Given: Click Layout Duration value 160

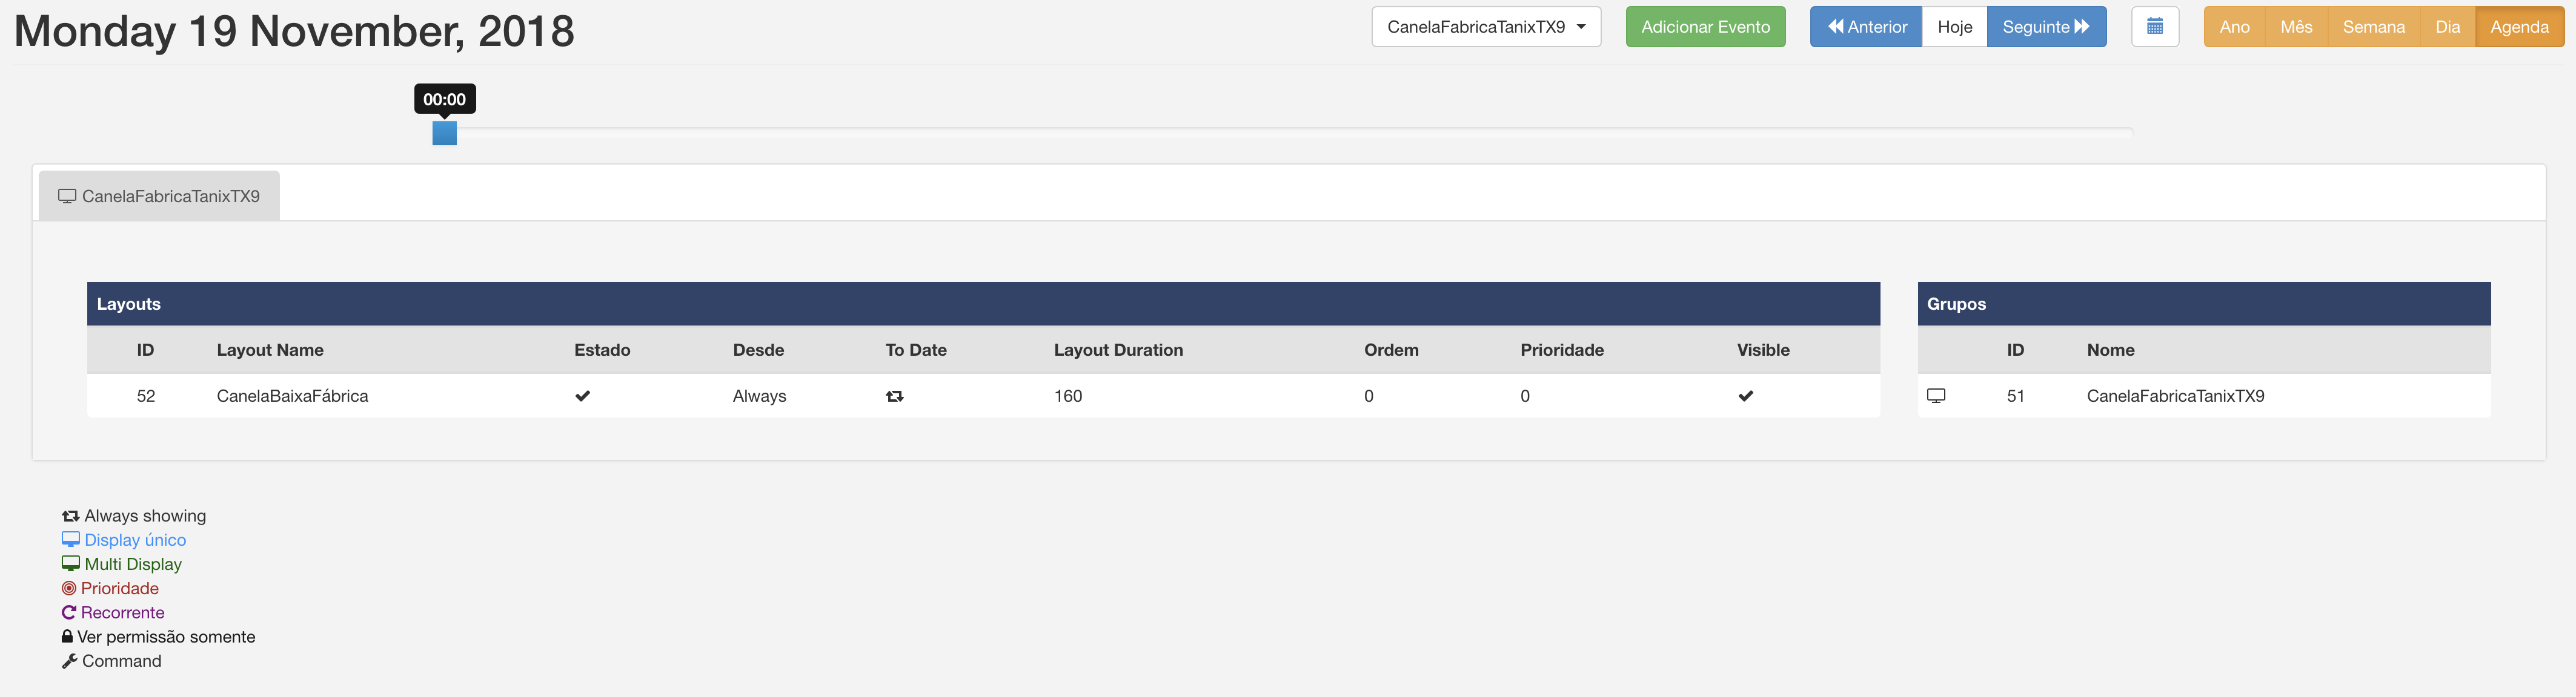Looking at the screenshot, I should [1068, 396].
